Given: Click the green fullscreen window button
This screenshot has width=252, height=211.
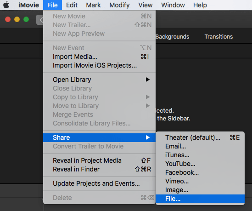Looking at the screenshot, I should pos(26,19).
